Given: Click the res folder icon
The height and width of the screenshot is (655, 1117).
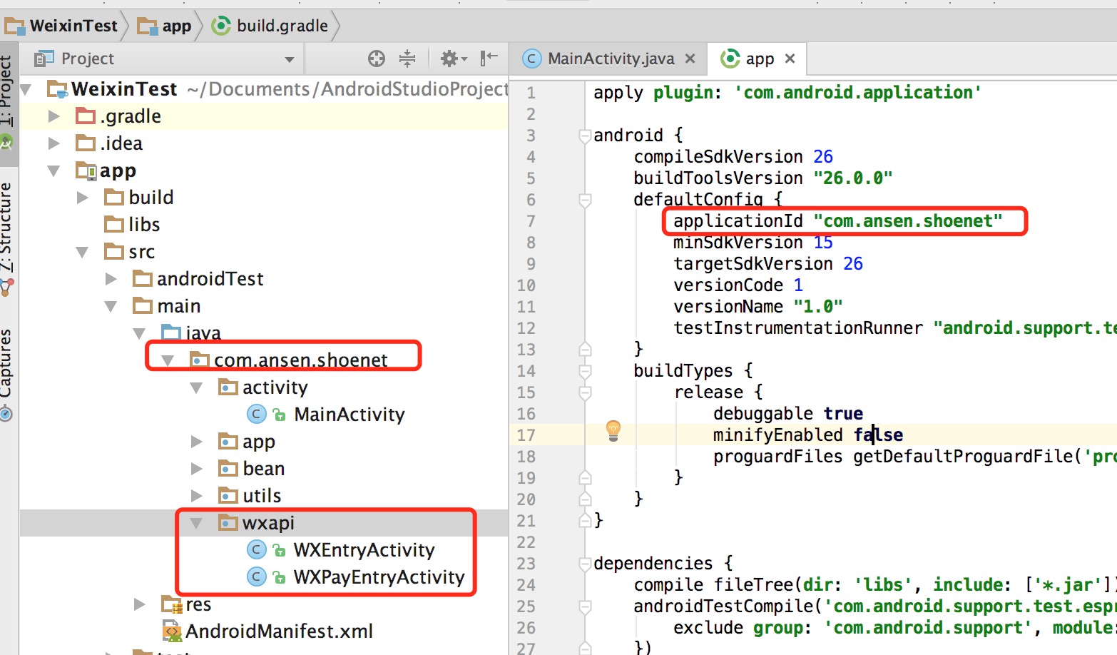Looking at the screenshot, I should 172,604.
